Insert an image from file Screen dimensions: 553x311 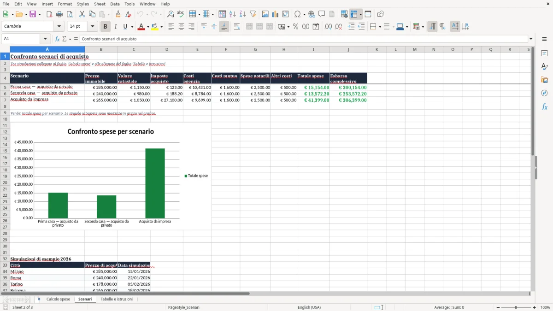tap(265, 14)
